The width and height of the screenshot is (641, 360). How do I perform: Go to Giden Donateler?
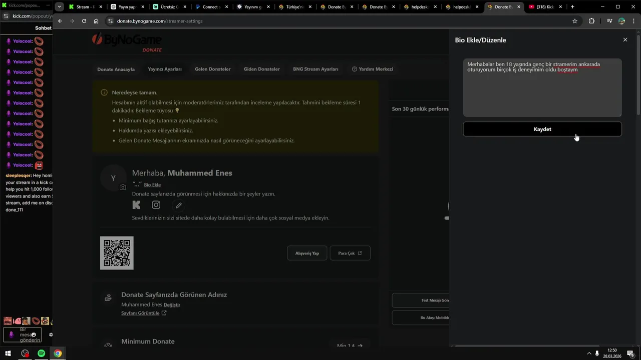(262, 69)
